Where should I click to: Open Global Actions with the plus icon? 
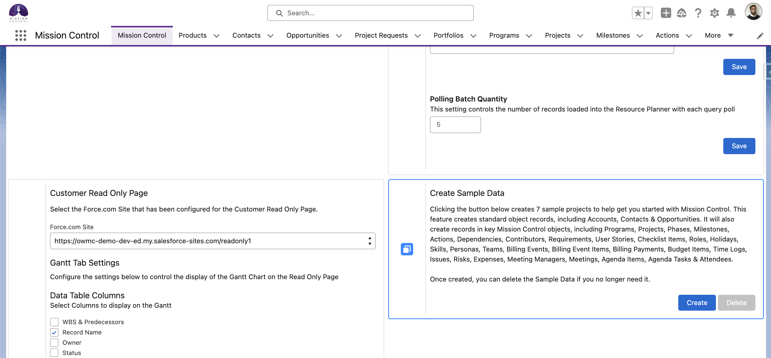point(666,13)
